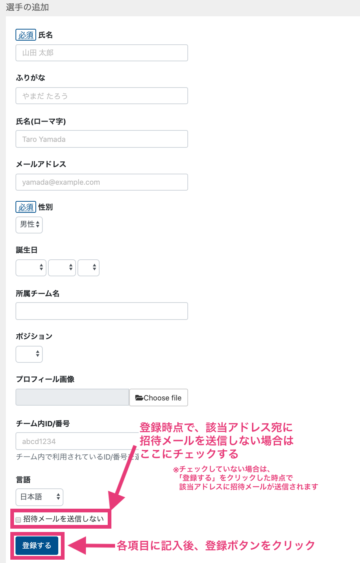Viewport: 360px width, 563px height.
Task: Click the 必須 badge beside 性別
Action: click(x=26, y=207)
